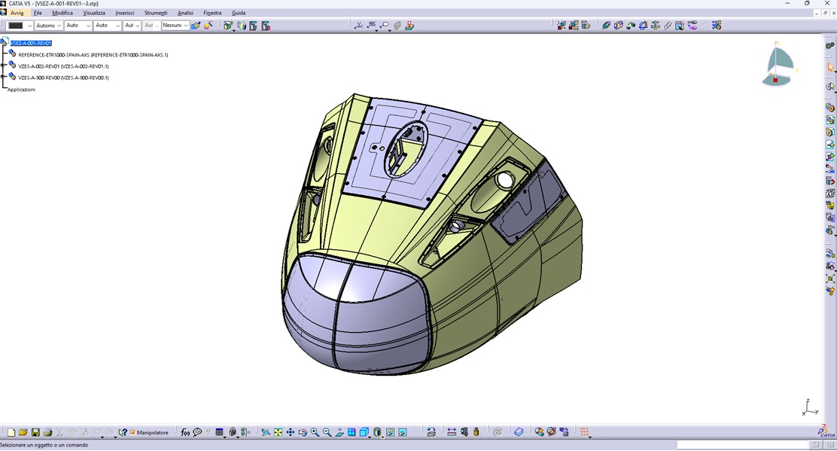The height and width of the screenshot is (451, 837).
Task: Select VZES-A-002-REV01 tree item
Action: (x=63, y=66)
